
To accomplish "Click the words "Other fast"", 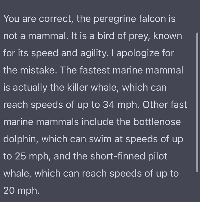I will click(165, 104).
